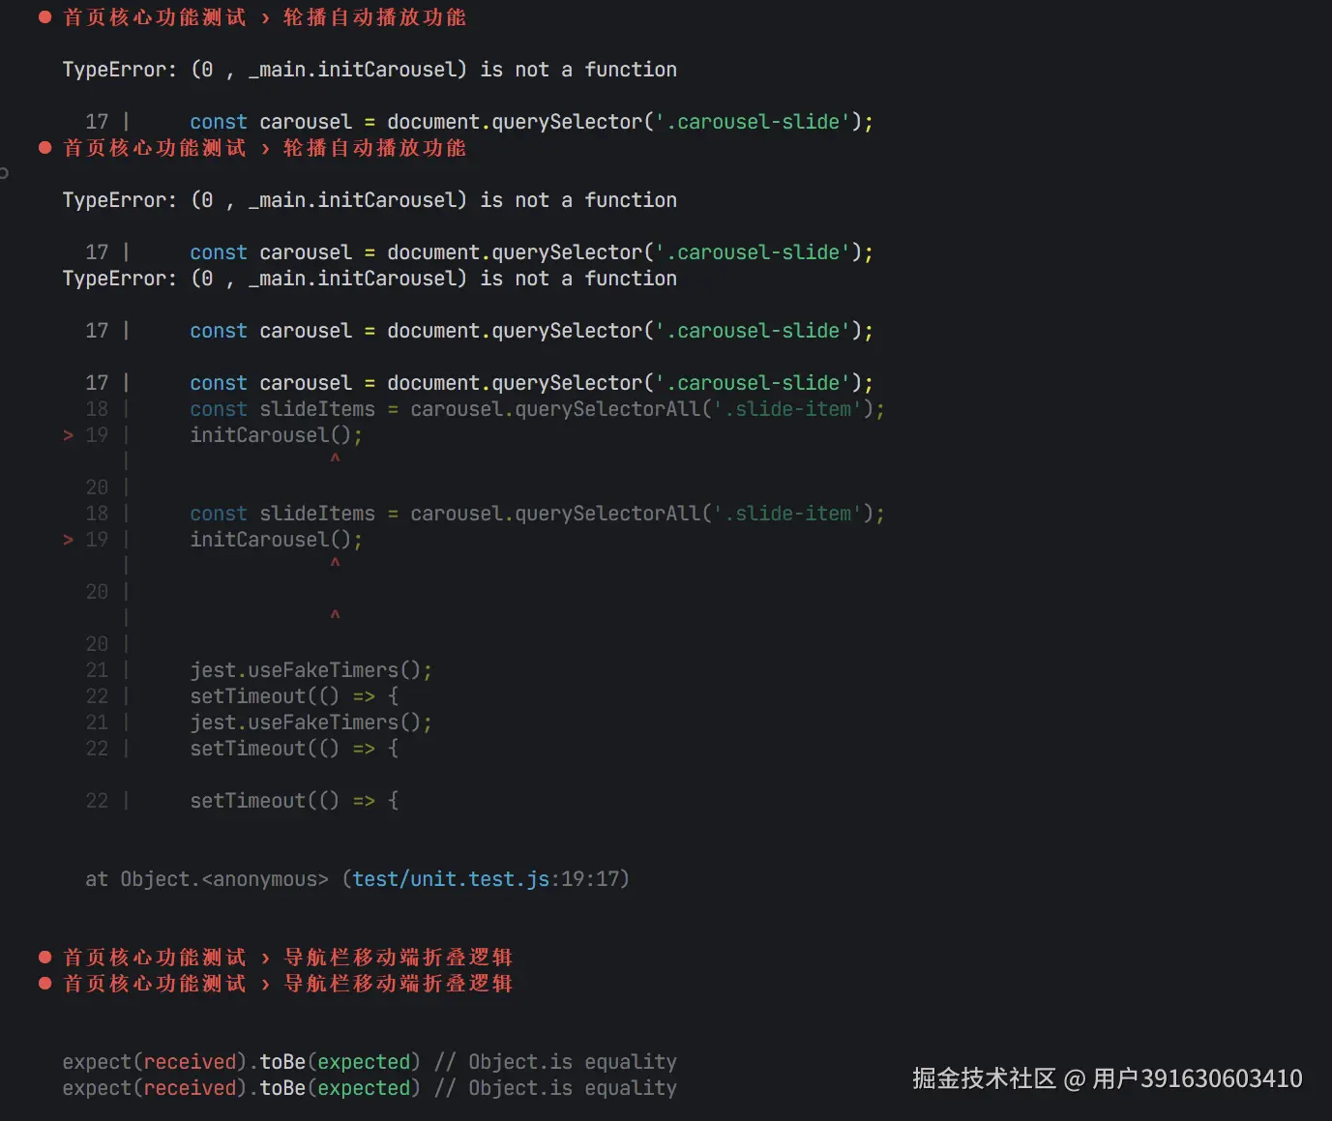Click the red failure marker before 导航栏移动端折叠逻辑
Image resolution: width=1332 pixels, height=1121 pixels.
click(x=44, y=957)
